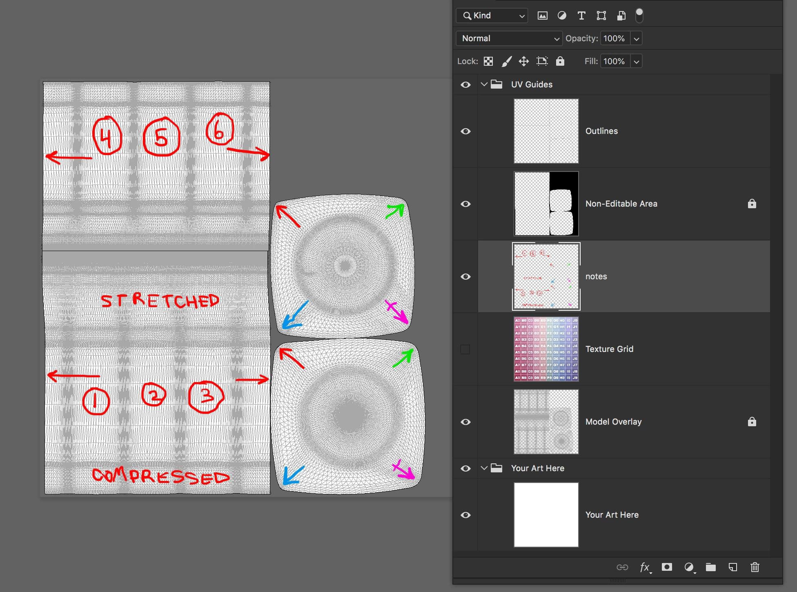The width and height of the screenshot is (797, 592).
Task: Hide the Outlines layer
Action: tap(465, 131)
